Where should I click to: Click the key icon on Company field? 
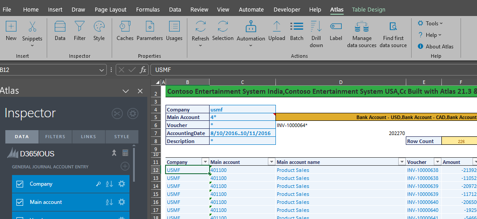coord(98,184)
